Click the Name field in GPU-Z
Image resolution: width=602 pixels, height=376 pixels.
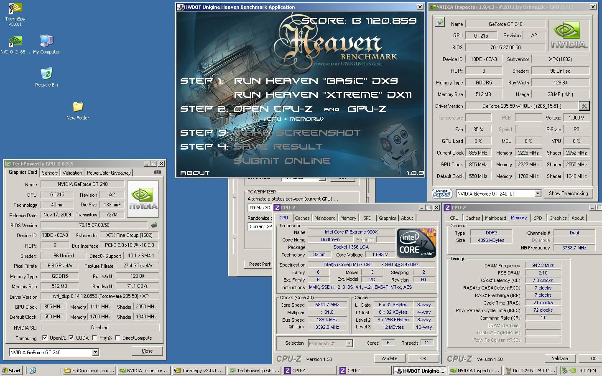pyautogui.click(x=82, y=184)
